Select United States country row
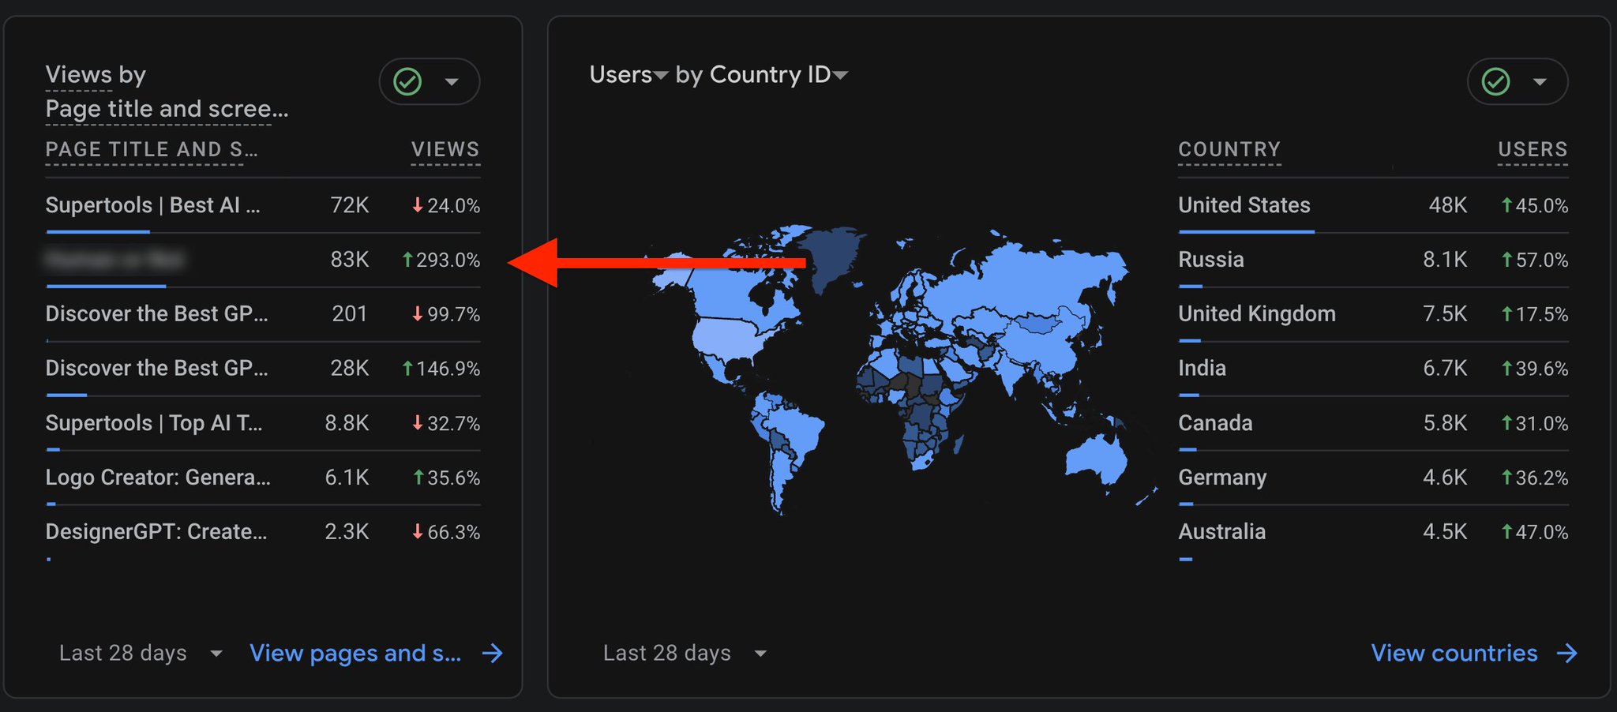The image size is (1617, 712). [x=1373, y=206]
